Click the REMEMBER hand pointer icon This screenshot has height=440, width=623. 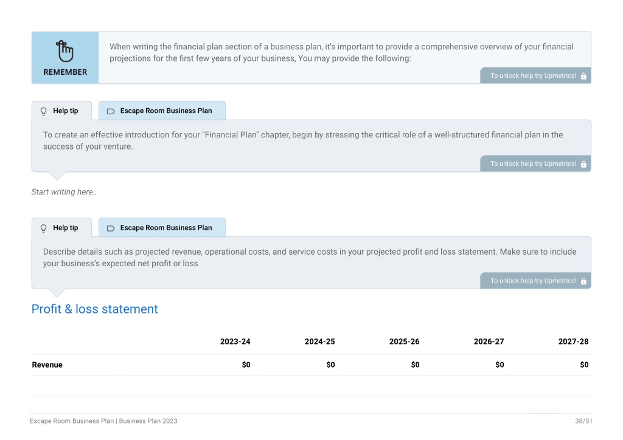64,51
